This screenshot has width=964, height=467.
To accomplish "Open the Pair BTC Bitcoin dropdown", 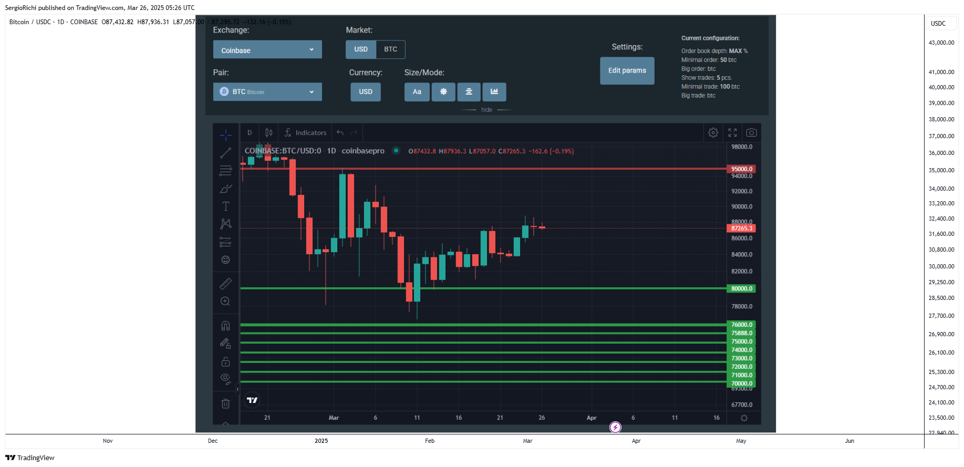I will [x=267, y=92].
